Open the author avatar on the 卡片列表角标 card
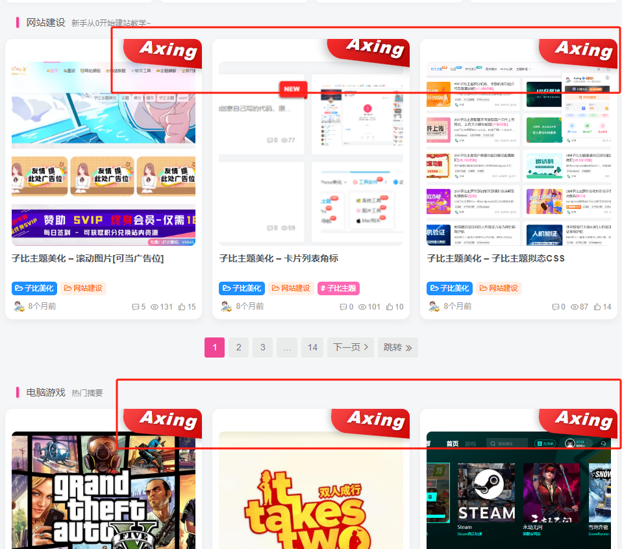622x549 pixels. (227, 306)
